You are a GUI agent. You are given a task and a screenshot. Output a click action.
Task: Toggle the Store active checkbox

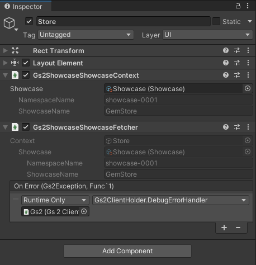click(x=29, y=21)
